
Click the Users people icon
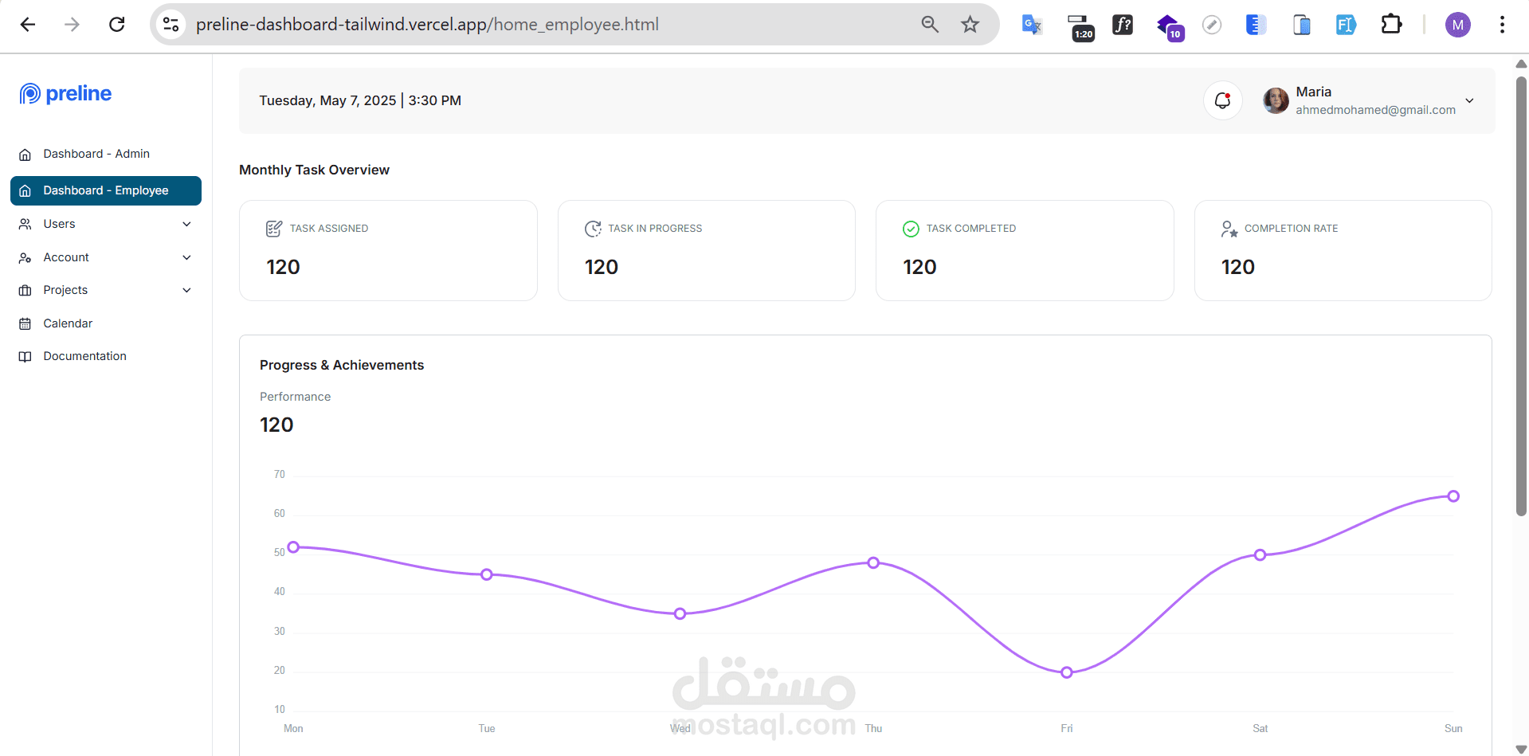pyautogui.click(x=25, y=224)
